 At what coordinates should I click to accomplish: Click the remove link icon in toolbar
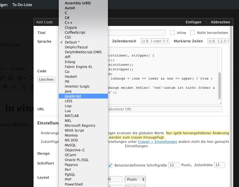pos(10,78)
